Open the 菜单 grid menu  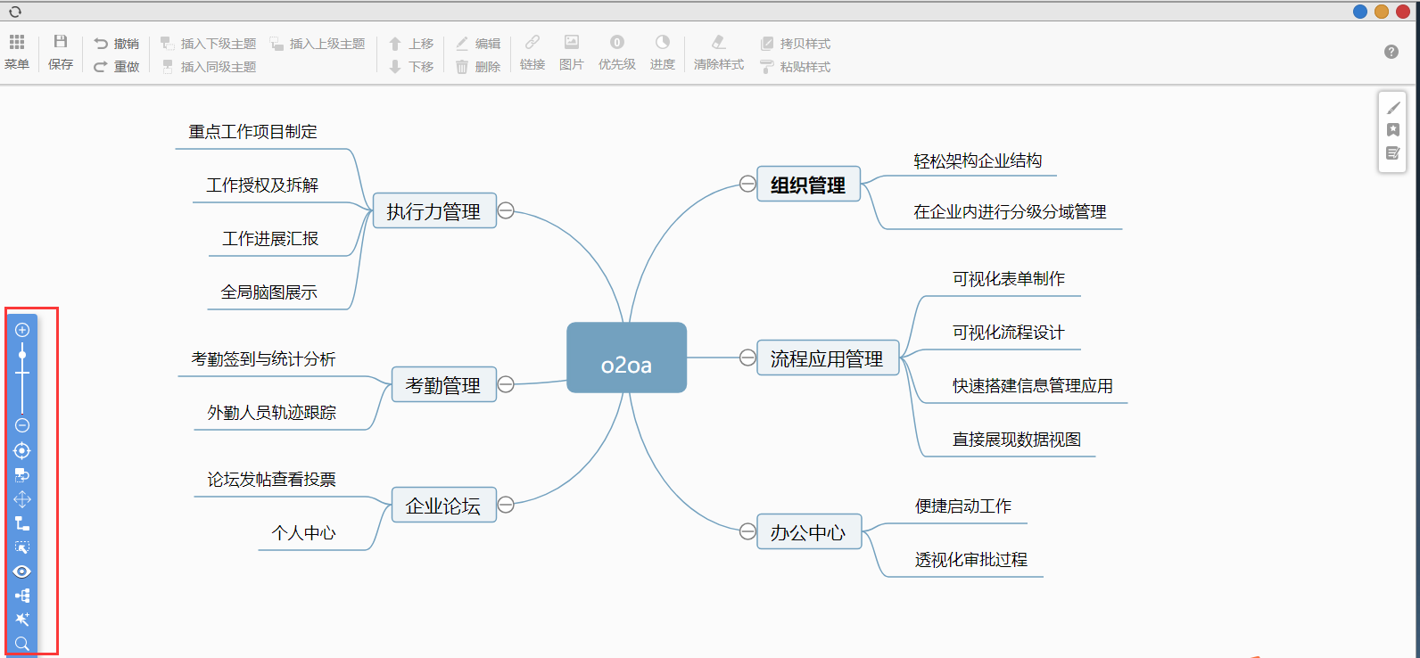17,52
